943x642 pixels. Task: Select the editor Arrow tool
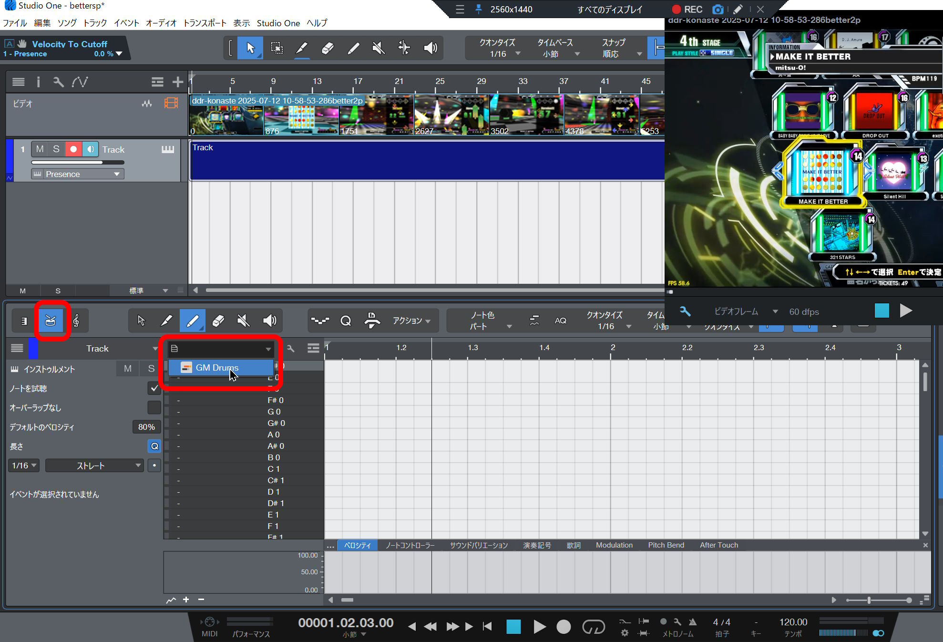pos(141,321)
